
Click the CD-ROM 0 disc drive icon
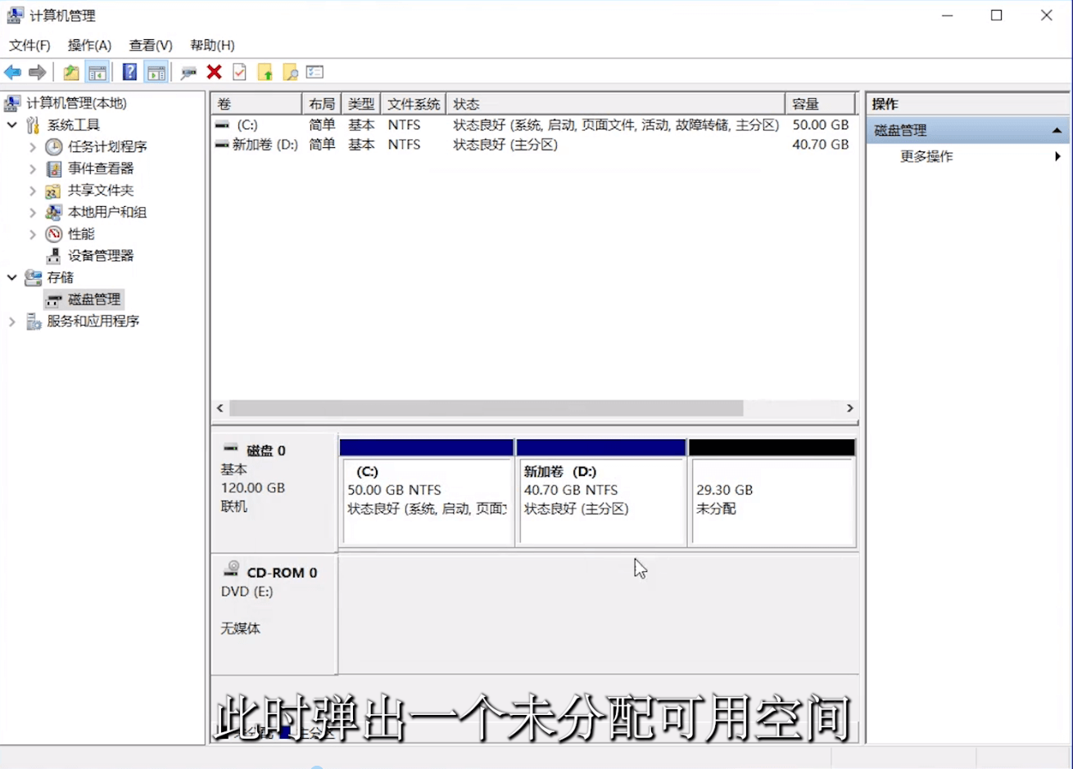pos(232,569)
